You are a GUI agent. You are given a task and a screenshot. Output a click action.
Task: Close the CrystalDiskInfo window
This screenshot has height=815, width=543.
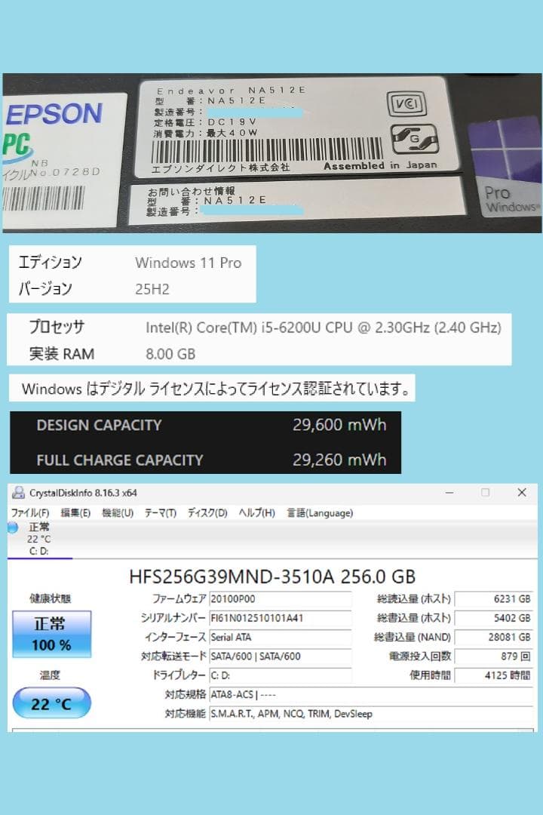coord(522,492)
